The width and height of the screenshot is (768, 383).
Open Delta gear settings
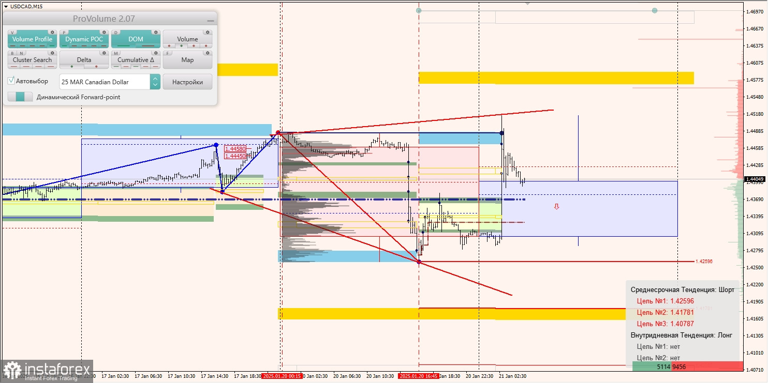click(x=104, y=53)
